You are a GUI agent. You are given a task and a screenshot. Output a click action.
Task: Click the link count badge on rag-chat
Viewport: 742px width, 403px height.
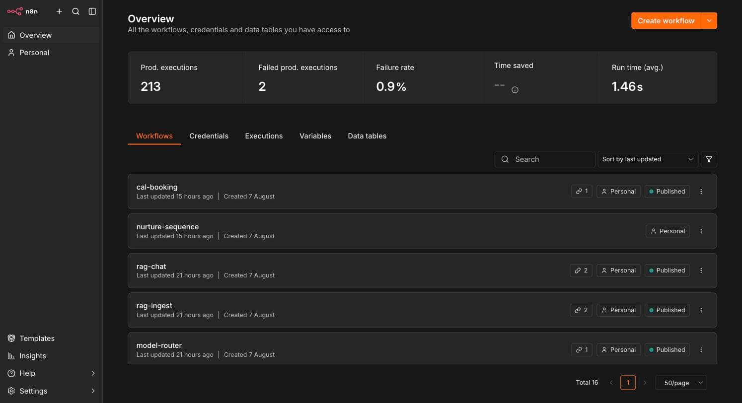581,270
